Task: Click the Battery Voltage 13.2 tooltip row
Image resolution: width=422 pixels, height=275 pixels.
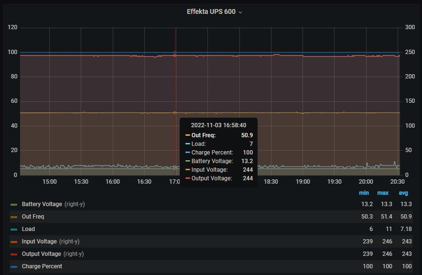Action: (219, 161)
